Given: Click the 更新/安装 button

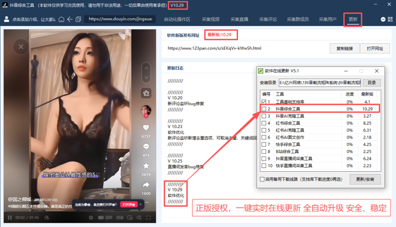Looking at the screenshot, I should (365, 179).
